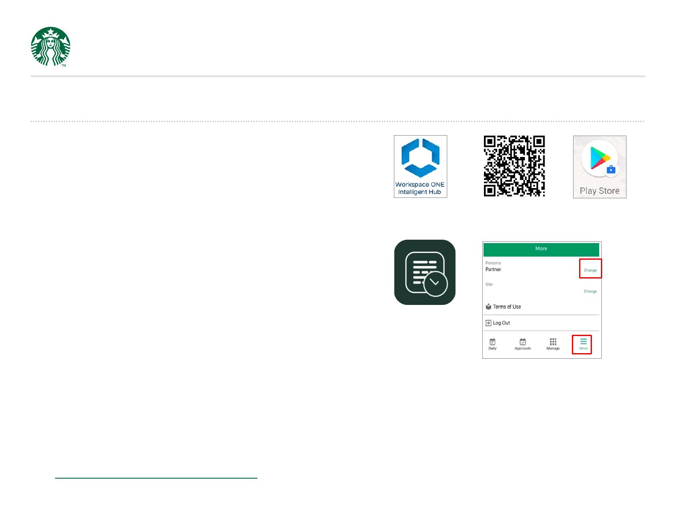
Task: Switch to the Daily tab
Action: [492, 344]
